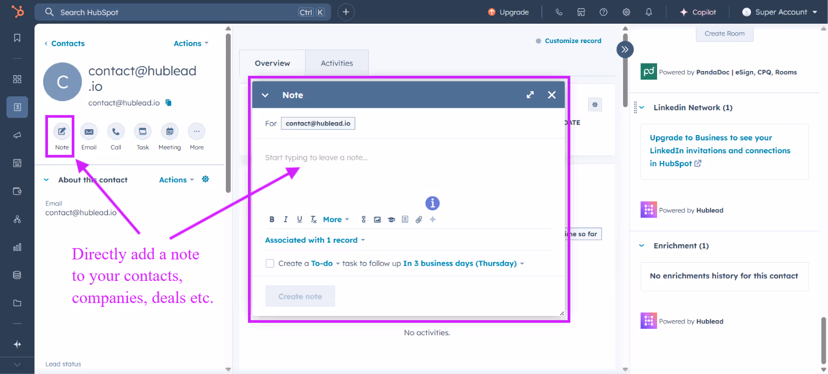
Task: Click Upgrade to Business LinkedIn link
Action: click(720, 151)
